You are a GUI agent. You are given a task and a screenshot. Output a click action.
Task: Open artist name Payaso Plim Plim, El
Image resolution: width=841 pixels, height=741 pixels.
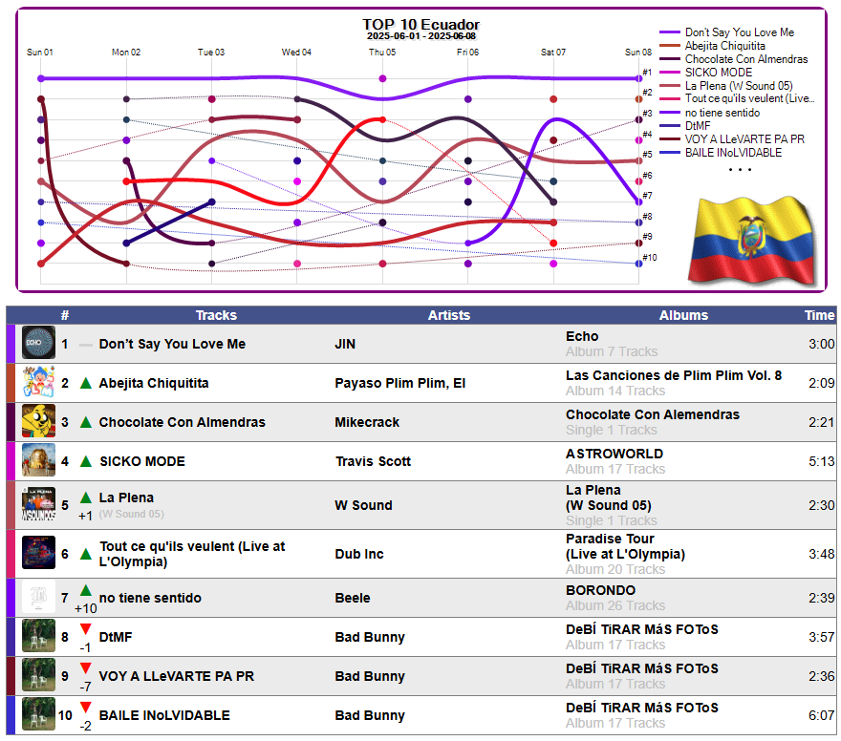coord(400,383)
